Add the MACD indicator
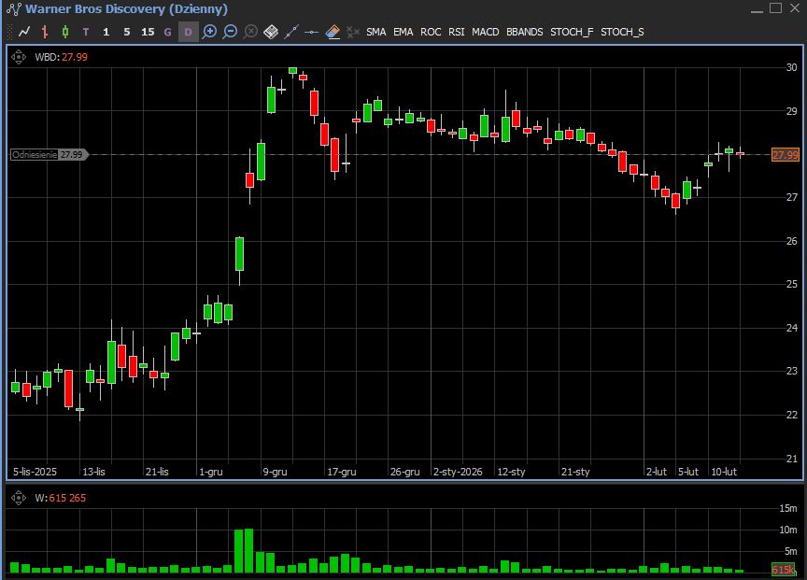 coord(485,32)
